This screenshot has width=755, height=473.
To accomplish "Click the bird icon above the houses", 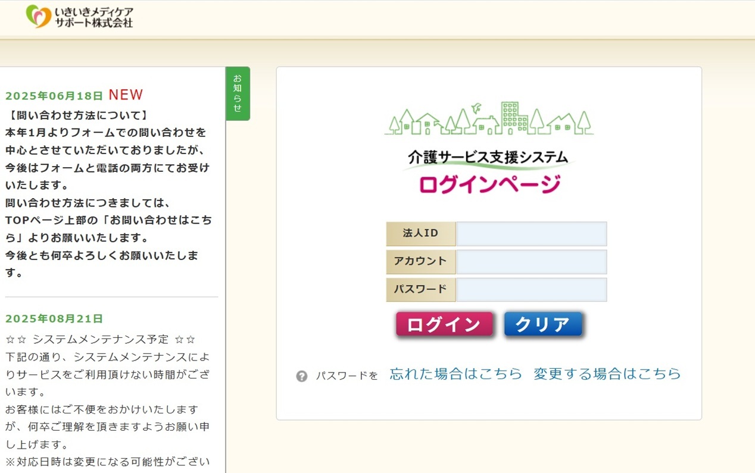I will (x=476, y=108).
